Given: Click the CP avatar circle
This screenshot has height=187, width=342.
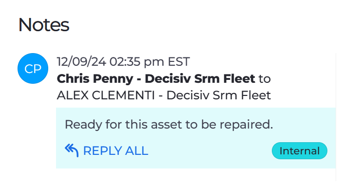Looking at the screenshot, I should tap(33, 69).
